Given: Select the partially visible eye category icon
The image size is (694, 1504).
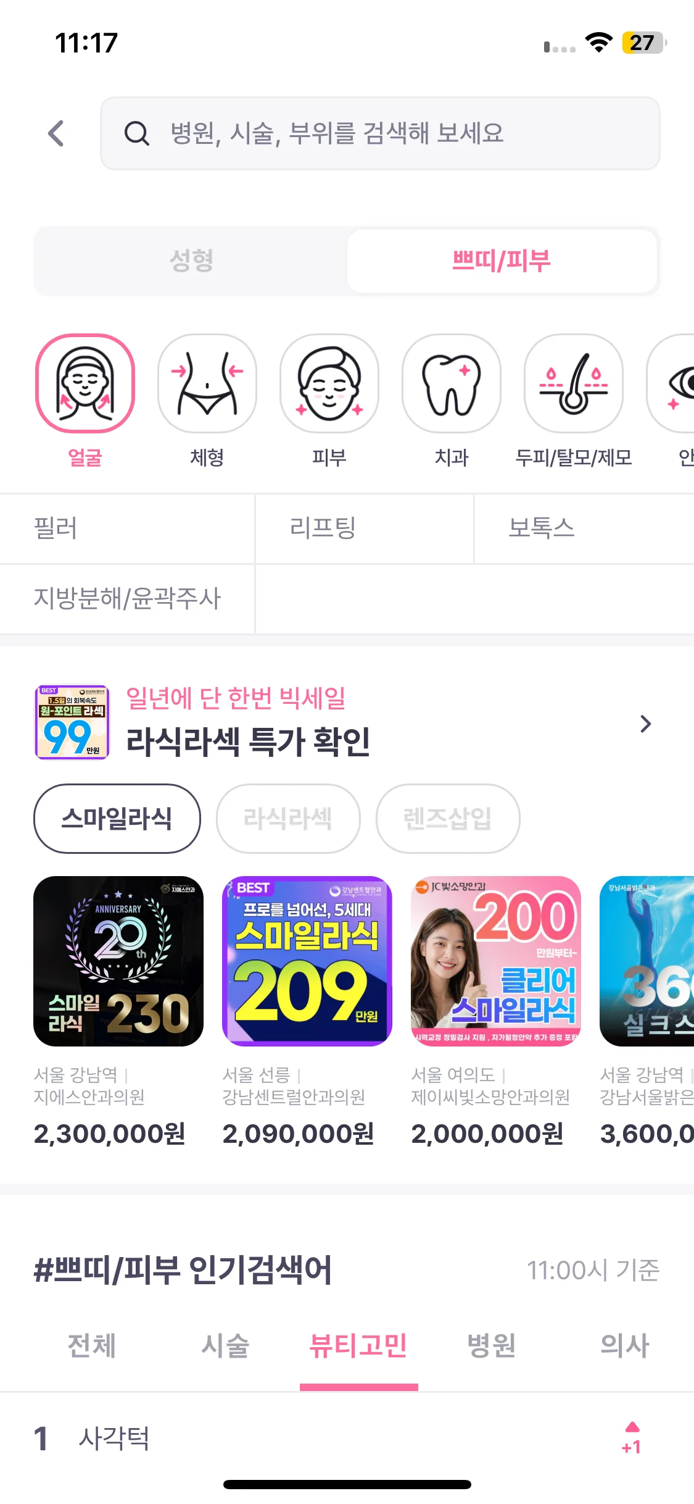Looking at the screenshot, I should (x=671, y=383).
